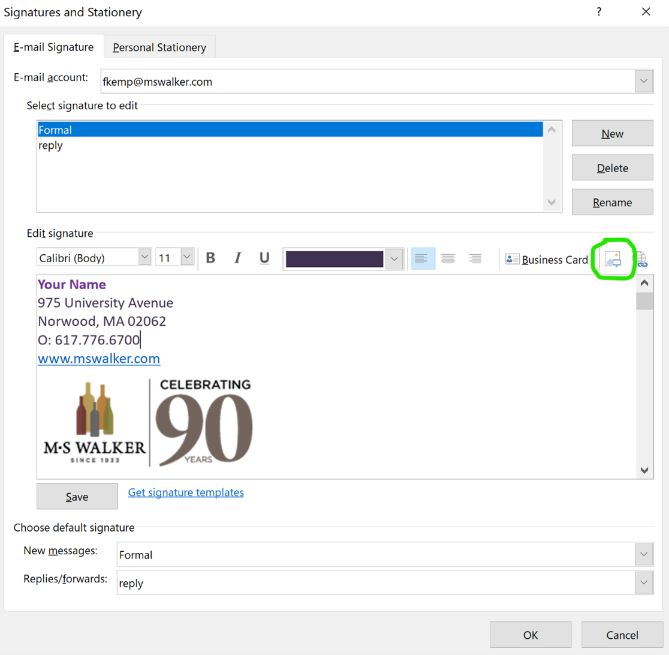Center align signature text

(x=448, y=259)
